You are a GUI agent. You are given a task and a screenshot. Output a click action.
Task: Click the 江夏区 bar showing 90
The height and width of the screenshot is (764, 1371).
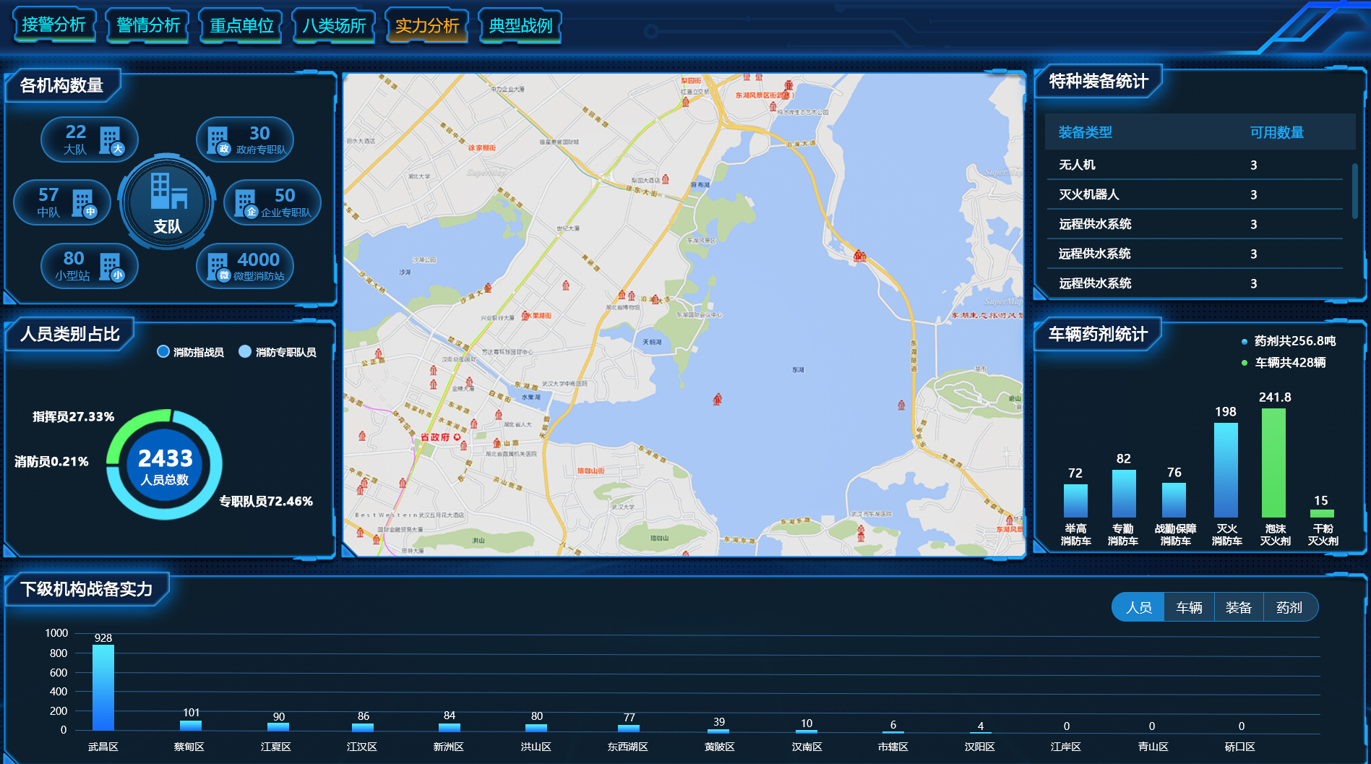pos(278,726)
